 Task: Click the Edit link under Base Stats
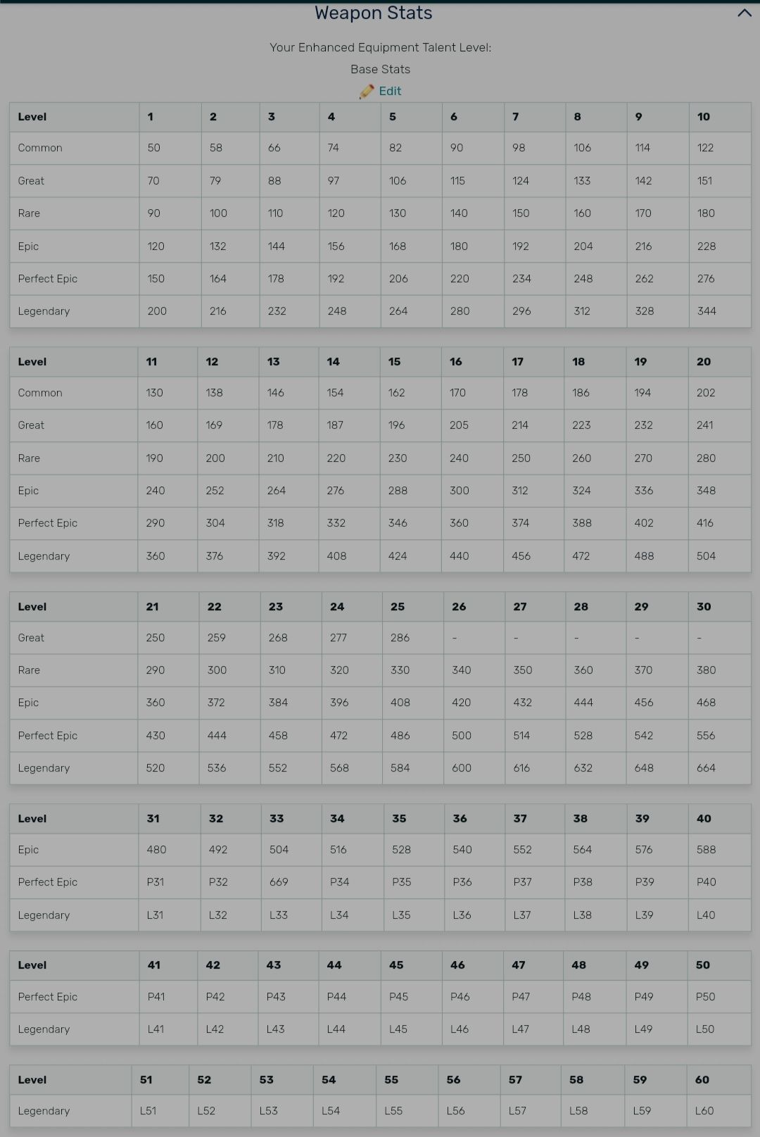click(x=390, y=91)
